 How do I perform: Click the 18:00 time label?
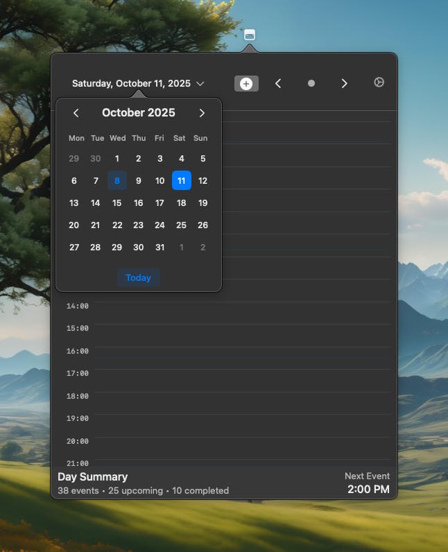[78, 396]
